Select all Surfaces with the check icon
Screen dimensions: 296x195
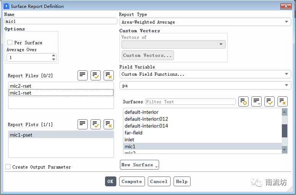pyautogui.click(x=270, y=101)
